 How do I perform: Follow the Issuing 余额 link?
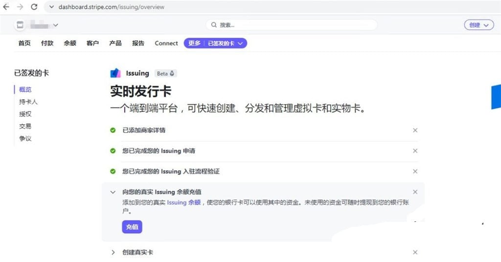[x=184, y=202]
